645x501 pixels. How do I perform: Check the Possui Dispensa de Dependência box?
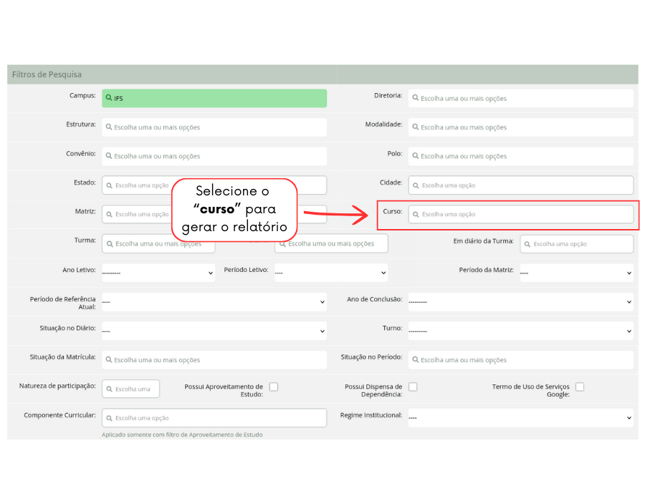pyautogui.click(x=413, y=387)
